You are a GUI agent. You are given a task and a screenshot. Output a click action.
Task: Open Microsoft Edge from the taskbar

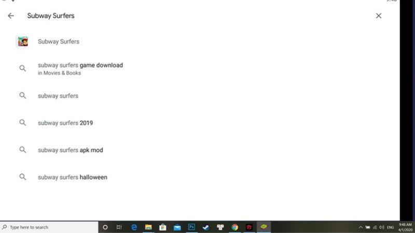(x=134, y=227)
